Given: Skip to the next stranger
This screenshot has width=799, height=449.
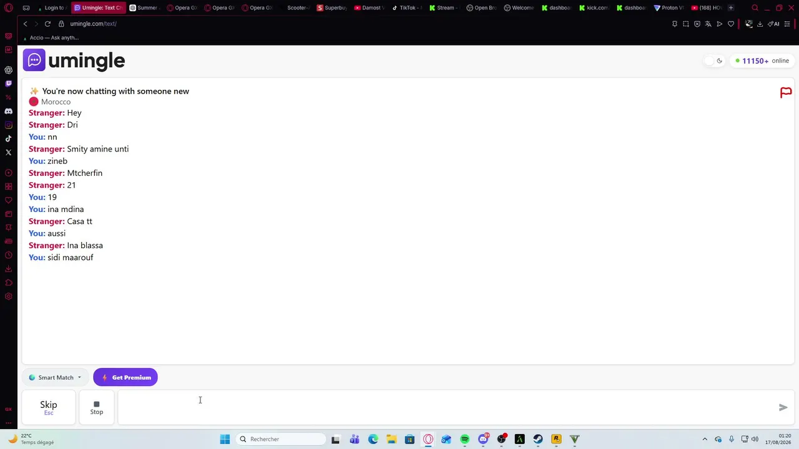Looking at the screenshot, I should pos(49,407).
